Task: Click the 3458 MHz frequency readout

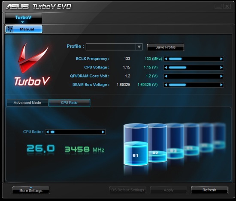Action: pyautogui.click(x=85, y=149)
